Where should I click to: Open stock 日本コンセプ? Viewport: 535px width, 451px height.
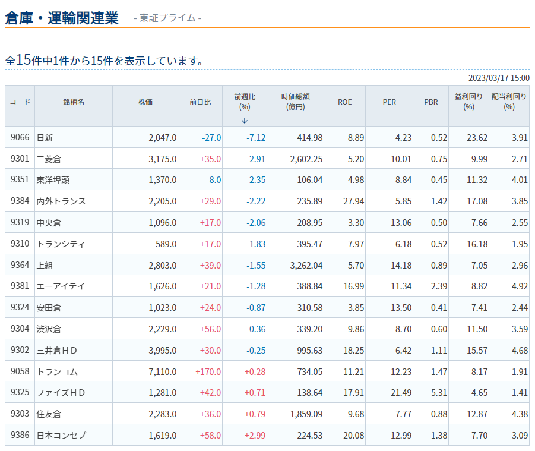[x=61, y=436]
